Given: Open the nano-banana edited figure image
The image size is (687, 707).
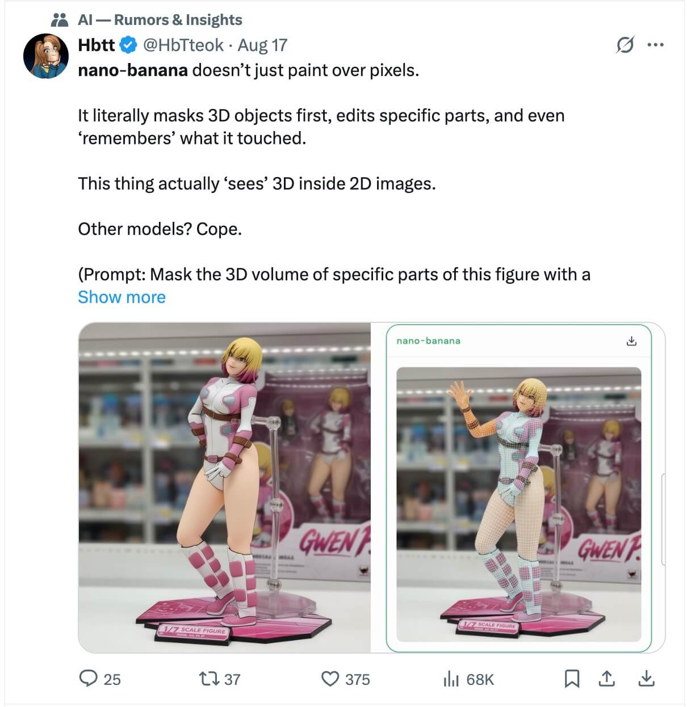Looking at the screenshot, I should [518, 504].
